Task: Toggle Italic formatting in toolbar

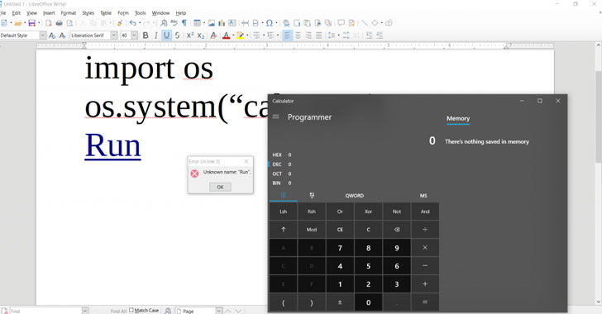Action: [155, 36]
